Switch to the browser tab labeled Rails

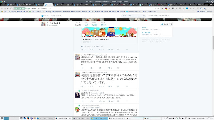(x=181, y=5)
